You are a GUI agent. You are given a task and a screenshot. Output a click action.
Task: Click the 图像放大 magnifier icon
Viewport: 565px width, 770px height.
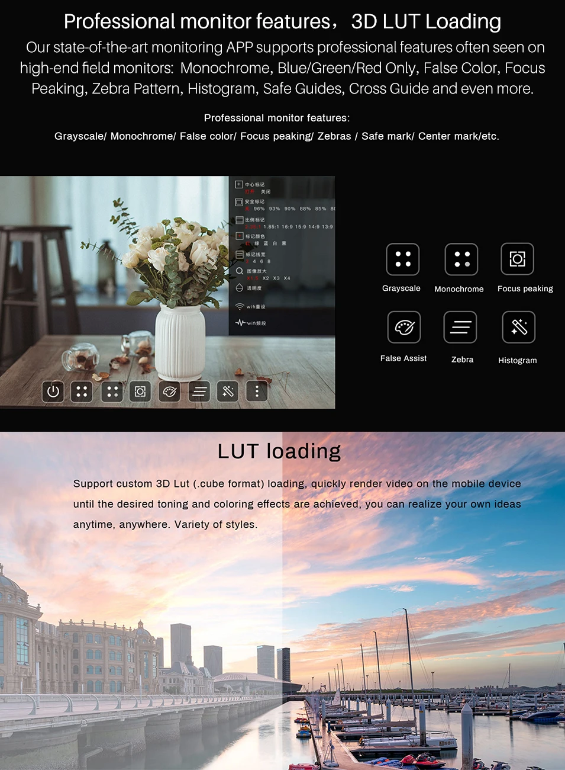click(240, 271)
